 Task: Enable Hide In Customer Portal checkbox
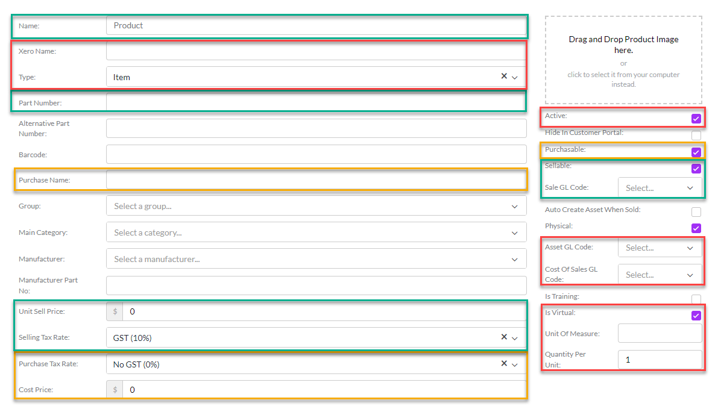point(696,135)
